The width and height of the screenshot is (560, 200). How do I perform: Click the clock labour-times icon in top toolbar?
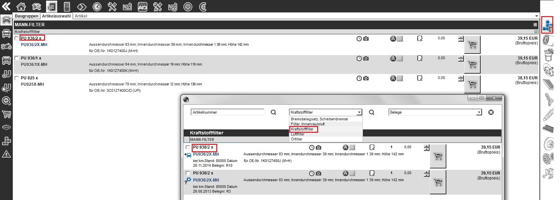(x=97, y=6)
